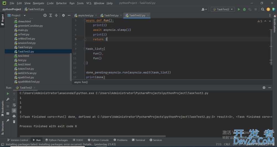
Task: Select webDirScan.py in project tree
Action: 27,73
